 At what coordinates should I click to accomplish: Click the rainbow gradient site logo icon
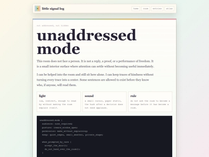click(38, 9)
